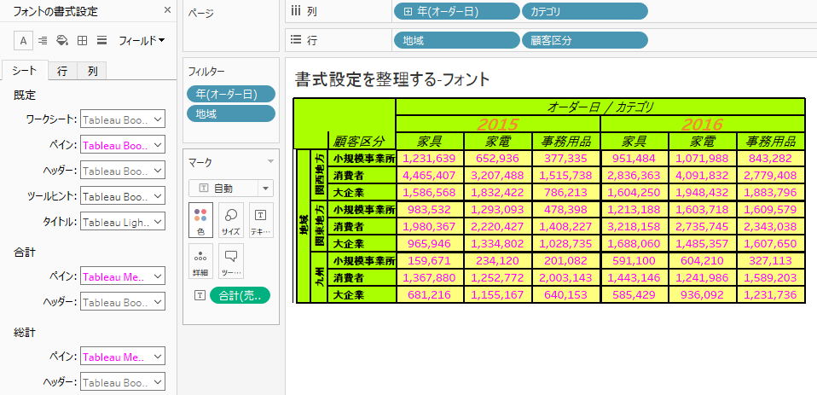Switch to the 列 tab
Image resolution: width=817 pixels, height=395 pixels.
click(x=92, y=72)
